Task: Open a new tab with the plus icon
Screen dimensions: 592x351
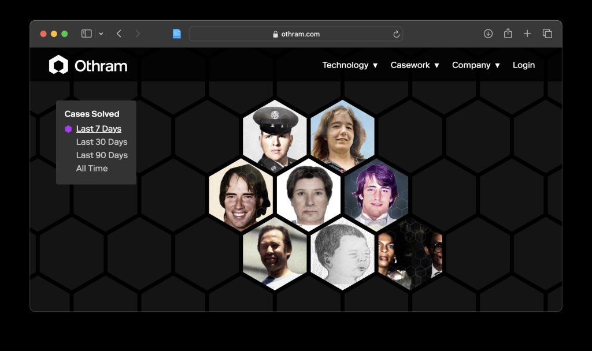Action: 527,33
